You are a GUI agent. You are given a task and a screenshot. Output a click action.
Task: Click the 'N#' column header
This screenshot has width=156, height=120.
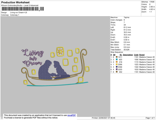point(114,55)
